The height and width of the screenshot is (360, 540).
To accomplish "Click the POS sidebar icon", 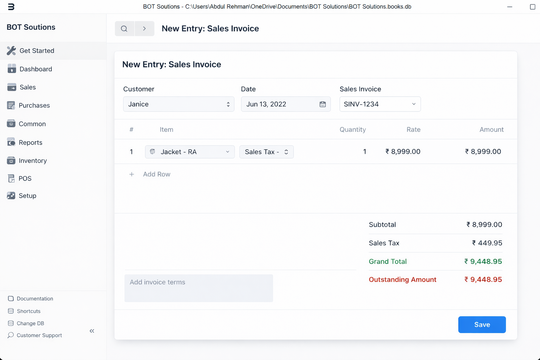I will click(11, 179).
